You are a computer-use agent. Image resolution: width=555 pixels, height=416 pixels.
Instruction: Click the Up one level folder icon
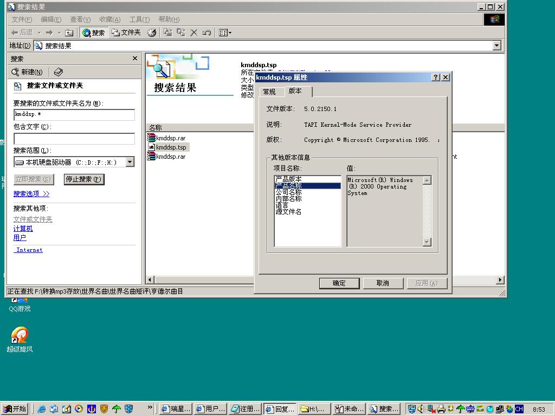(69, 32)
